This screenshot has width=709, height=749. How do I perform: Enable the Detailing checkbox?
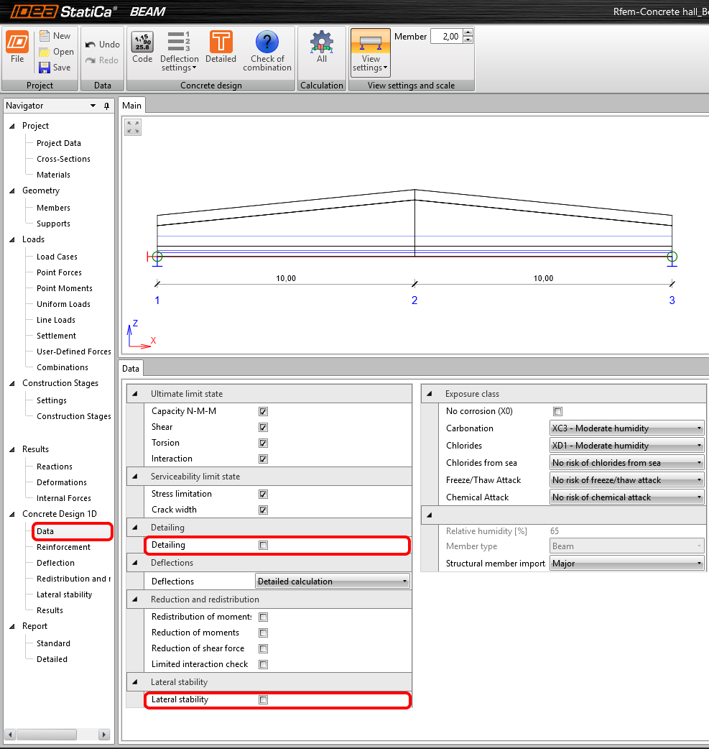(x=264, y=546)
